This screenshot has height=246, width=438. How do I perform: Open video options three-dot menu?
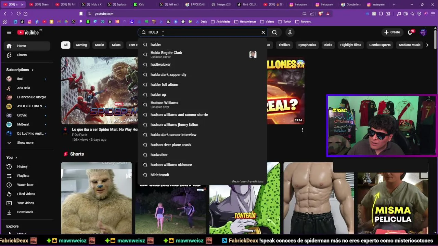coord(302,130)
